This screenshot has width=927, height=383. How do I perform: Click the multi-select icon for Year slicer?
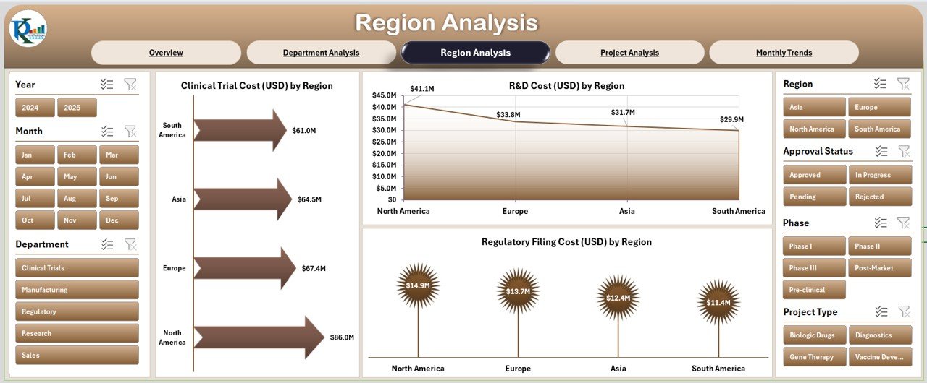[x=107, y=85]
